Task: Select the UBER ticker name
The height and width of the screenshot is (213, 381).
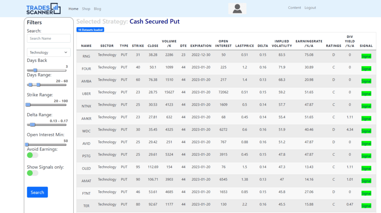Action: point(86,94)
